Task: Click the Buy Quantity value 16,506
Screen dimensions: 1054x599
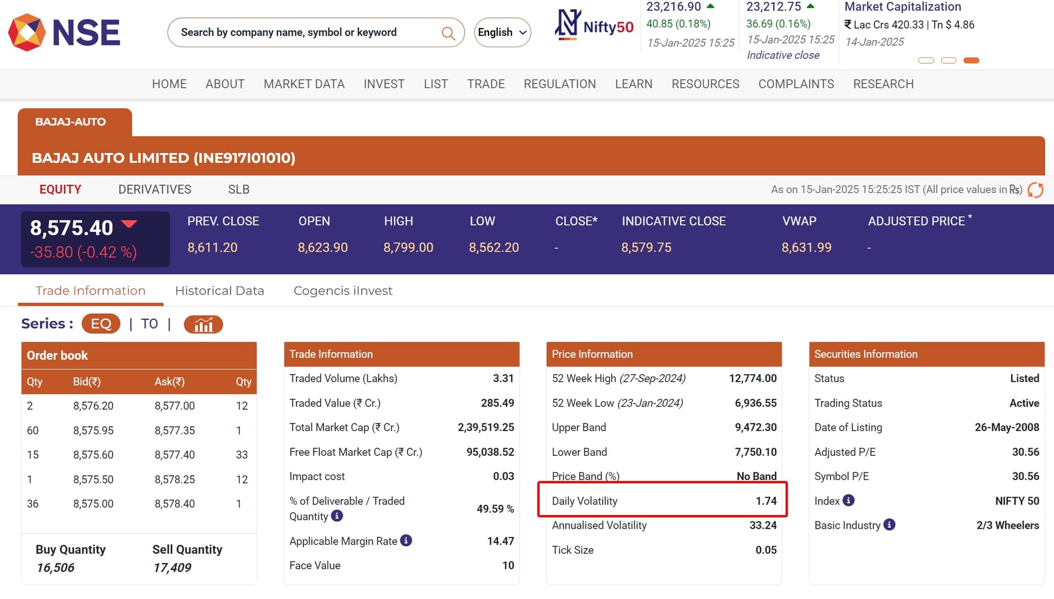Action: (x=55, y=568)
